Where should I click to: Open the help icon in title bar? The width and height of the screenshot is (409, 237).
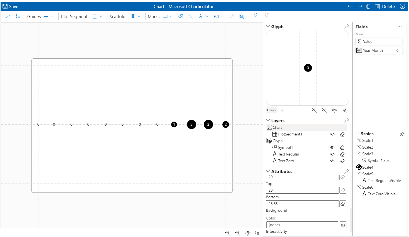point(402,6)
